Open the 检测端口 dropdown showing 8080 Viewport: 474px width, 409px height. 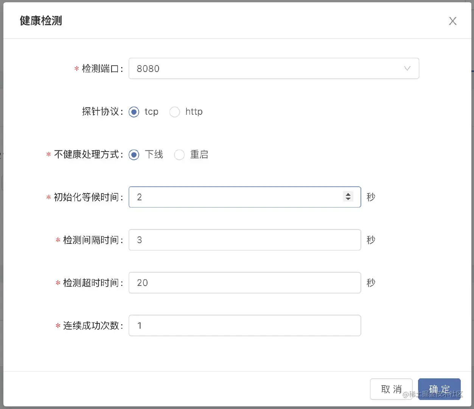[274, 69]
